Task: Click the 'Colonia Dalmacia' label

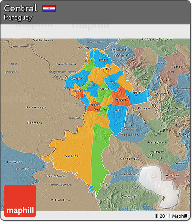Action: 25,169
